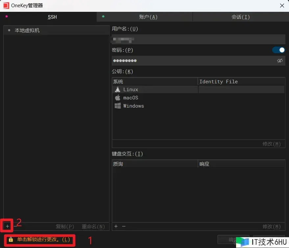Remove keyboard interaction with minus icon
This screenshot has height=248, width=289.
[124, 226]
